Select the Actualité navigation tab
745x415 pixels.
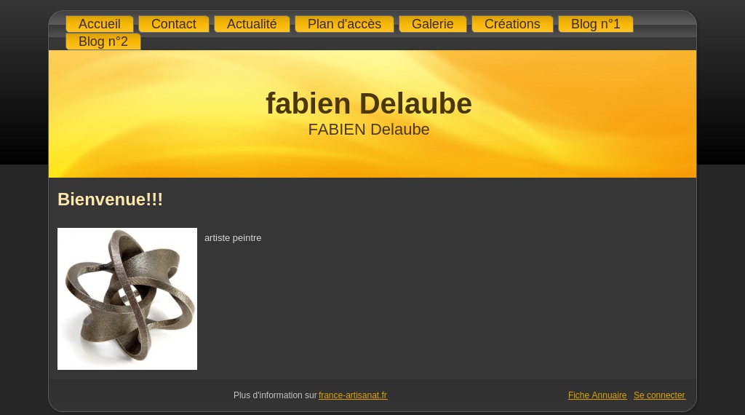pos(252,24)
